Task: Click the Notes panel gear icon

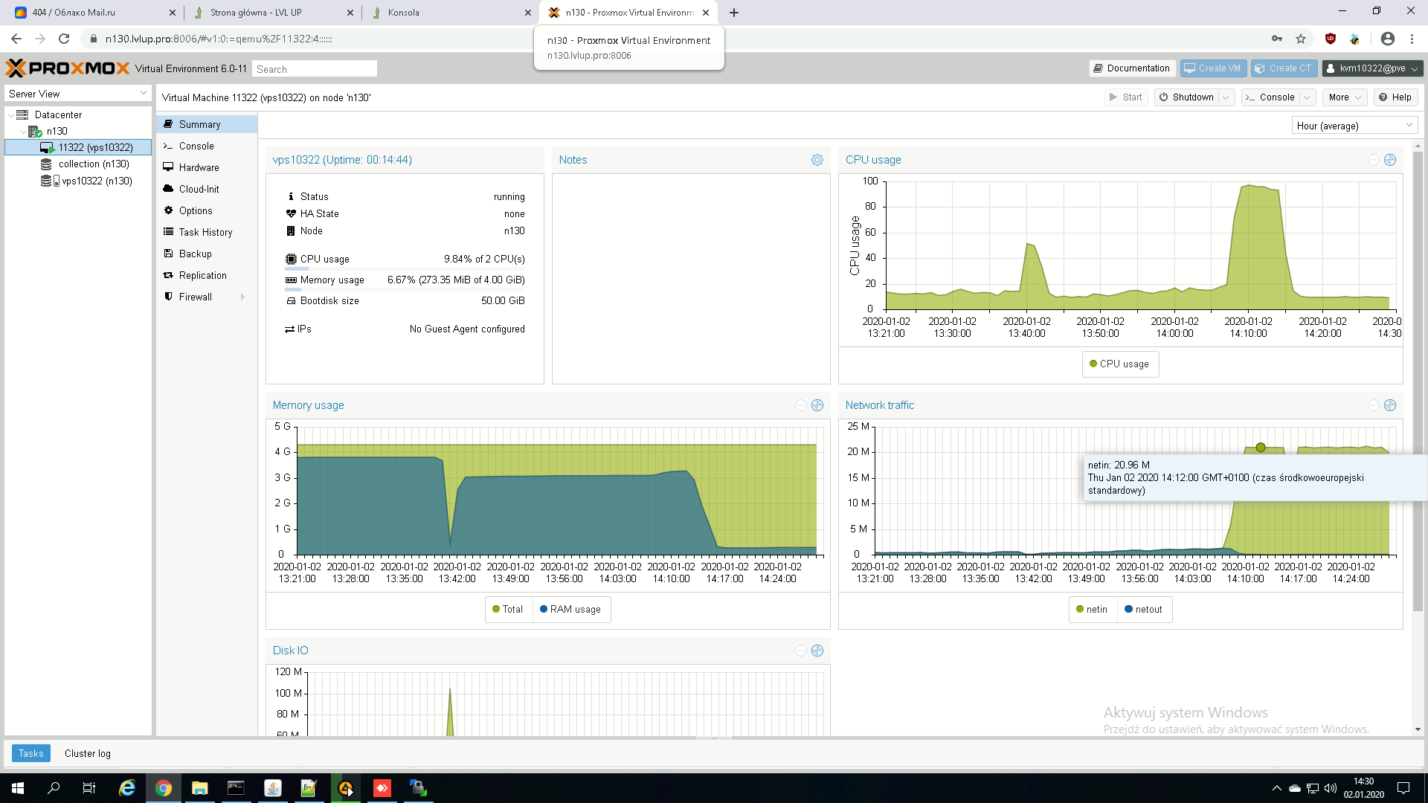Action: [817, 160]
